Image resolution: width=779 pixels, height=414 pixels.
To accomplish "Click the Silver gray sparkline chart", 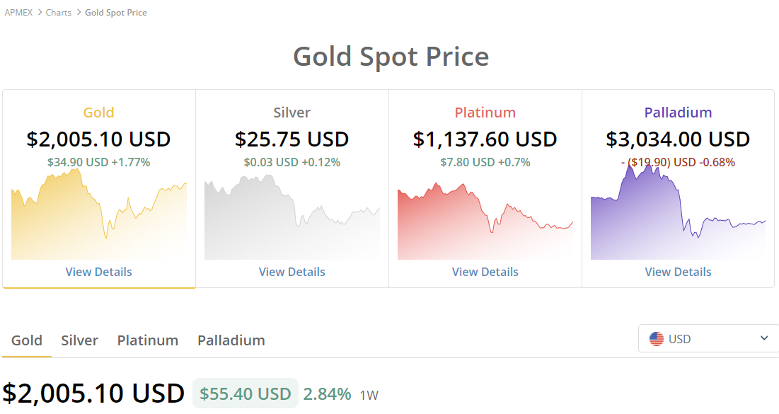I will click(292, 217).
